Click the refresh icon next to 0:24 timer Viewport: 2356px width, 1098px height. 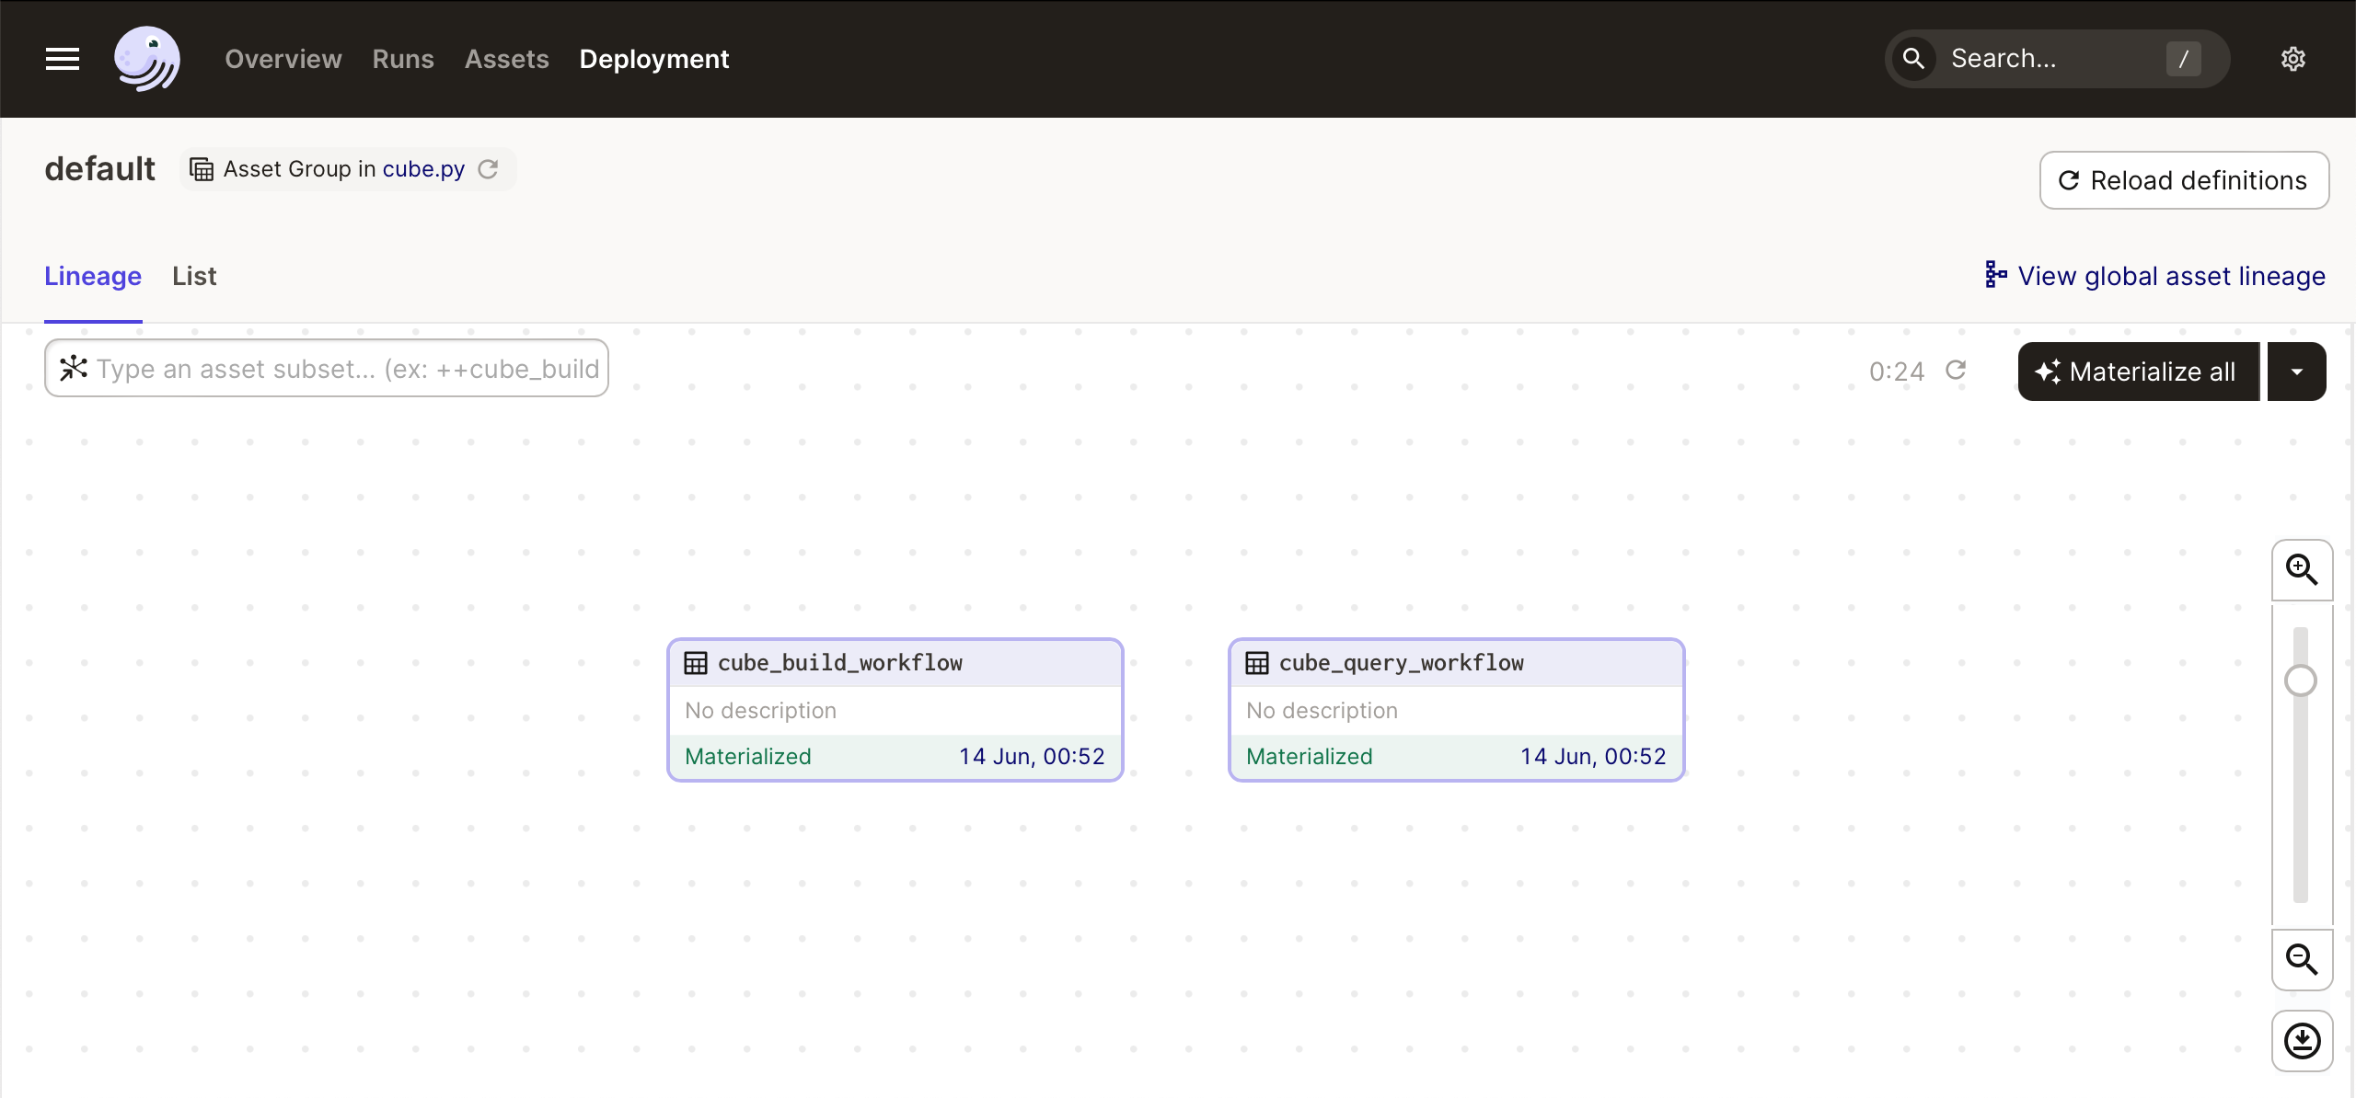click(x=1956, y=371)
